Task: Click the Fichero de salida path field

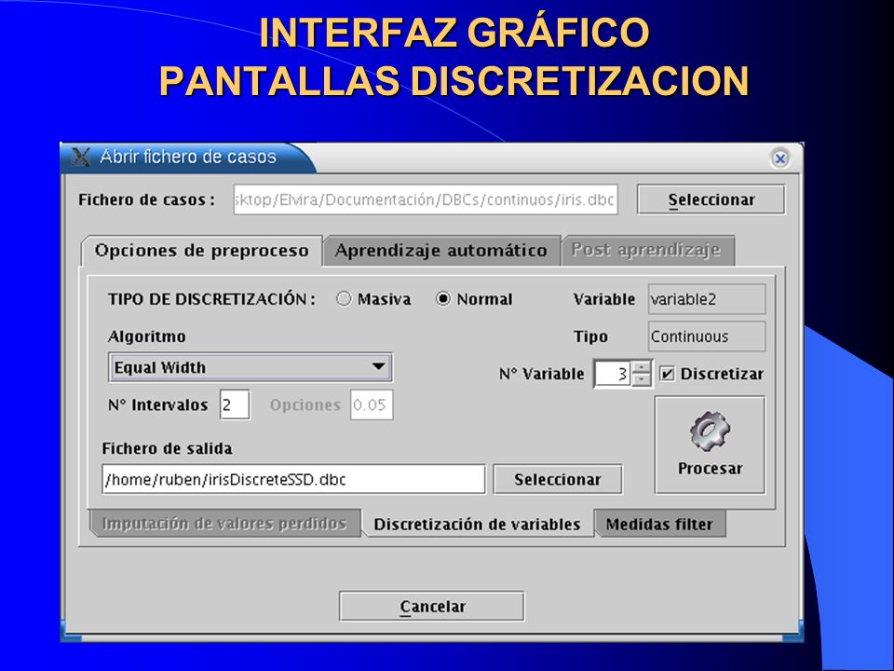Action: (293, 479)
